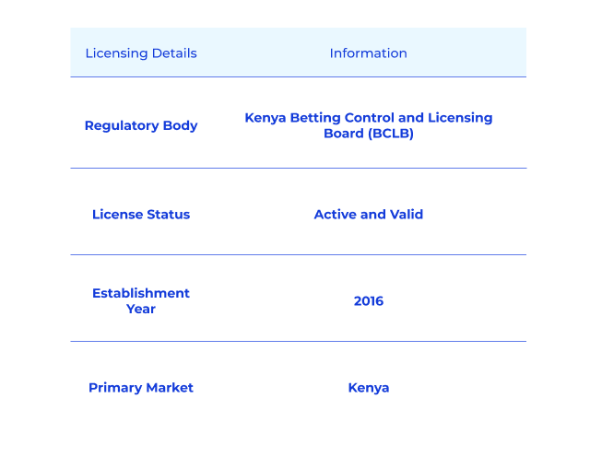This screenshot has height=457, width=590.
Task: Select the 'Information' column header
Action: point(369,53)
